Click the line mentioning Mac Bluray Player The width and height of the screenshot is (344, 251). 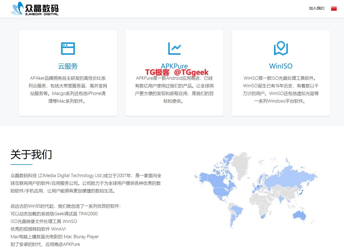click(55, 237)
